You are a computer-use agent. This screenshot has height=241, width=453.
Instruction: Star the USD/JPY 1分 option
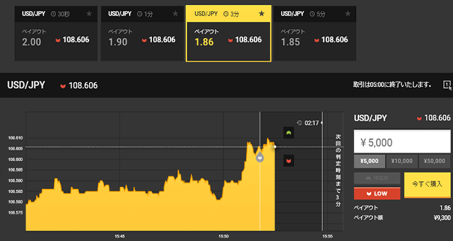pyautogui.click(x=175, y=13)
